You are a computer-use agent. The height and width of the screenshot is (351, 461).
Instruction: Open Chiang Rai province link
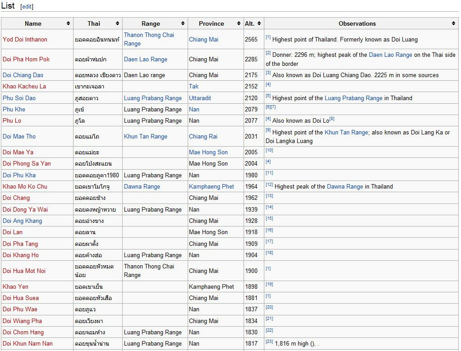click(x=203, y=136)
